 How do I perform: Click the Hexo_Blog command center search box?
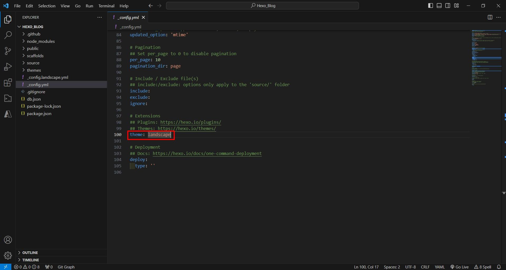(262, 6)
